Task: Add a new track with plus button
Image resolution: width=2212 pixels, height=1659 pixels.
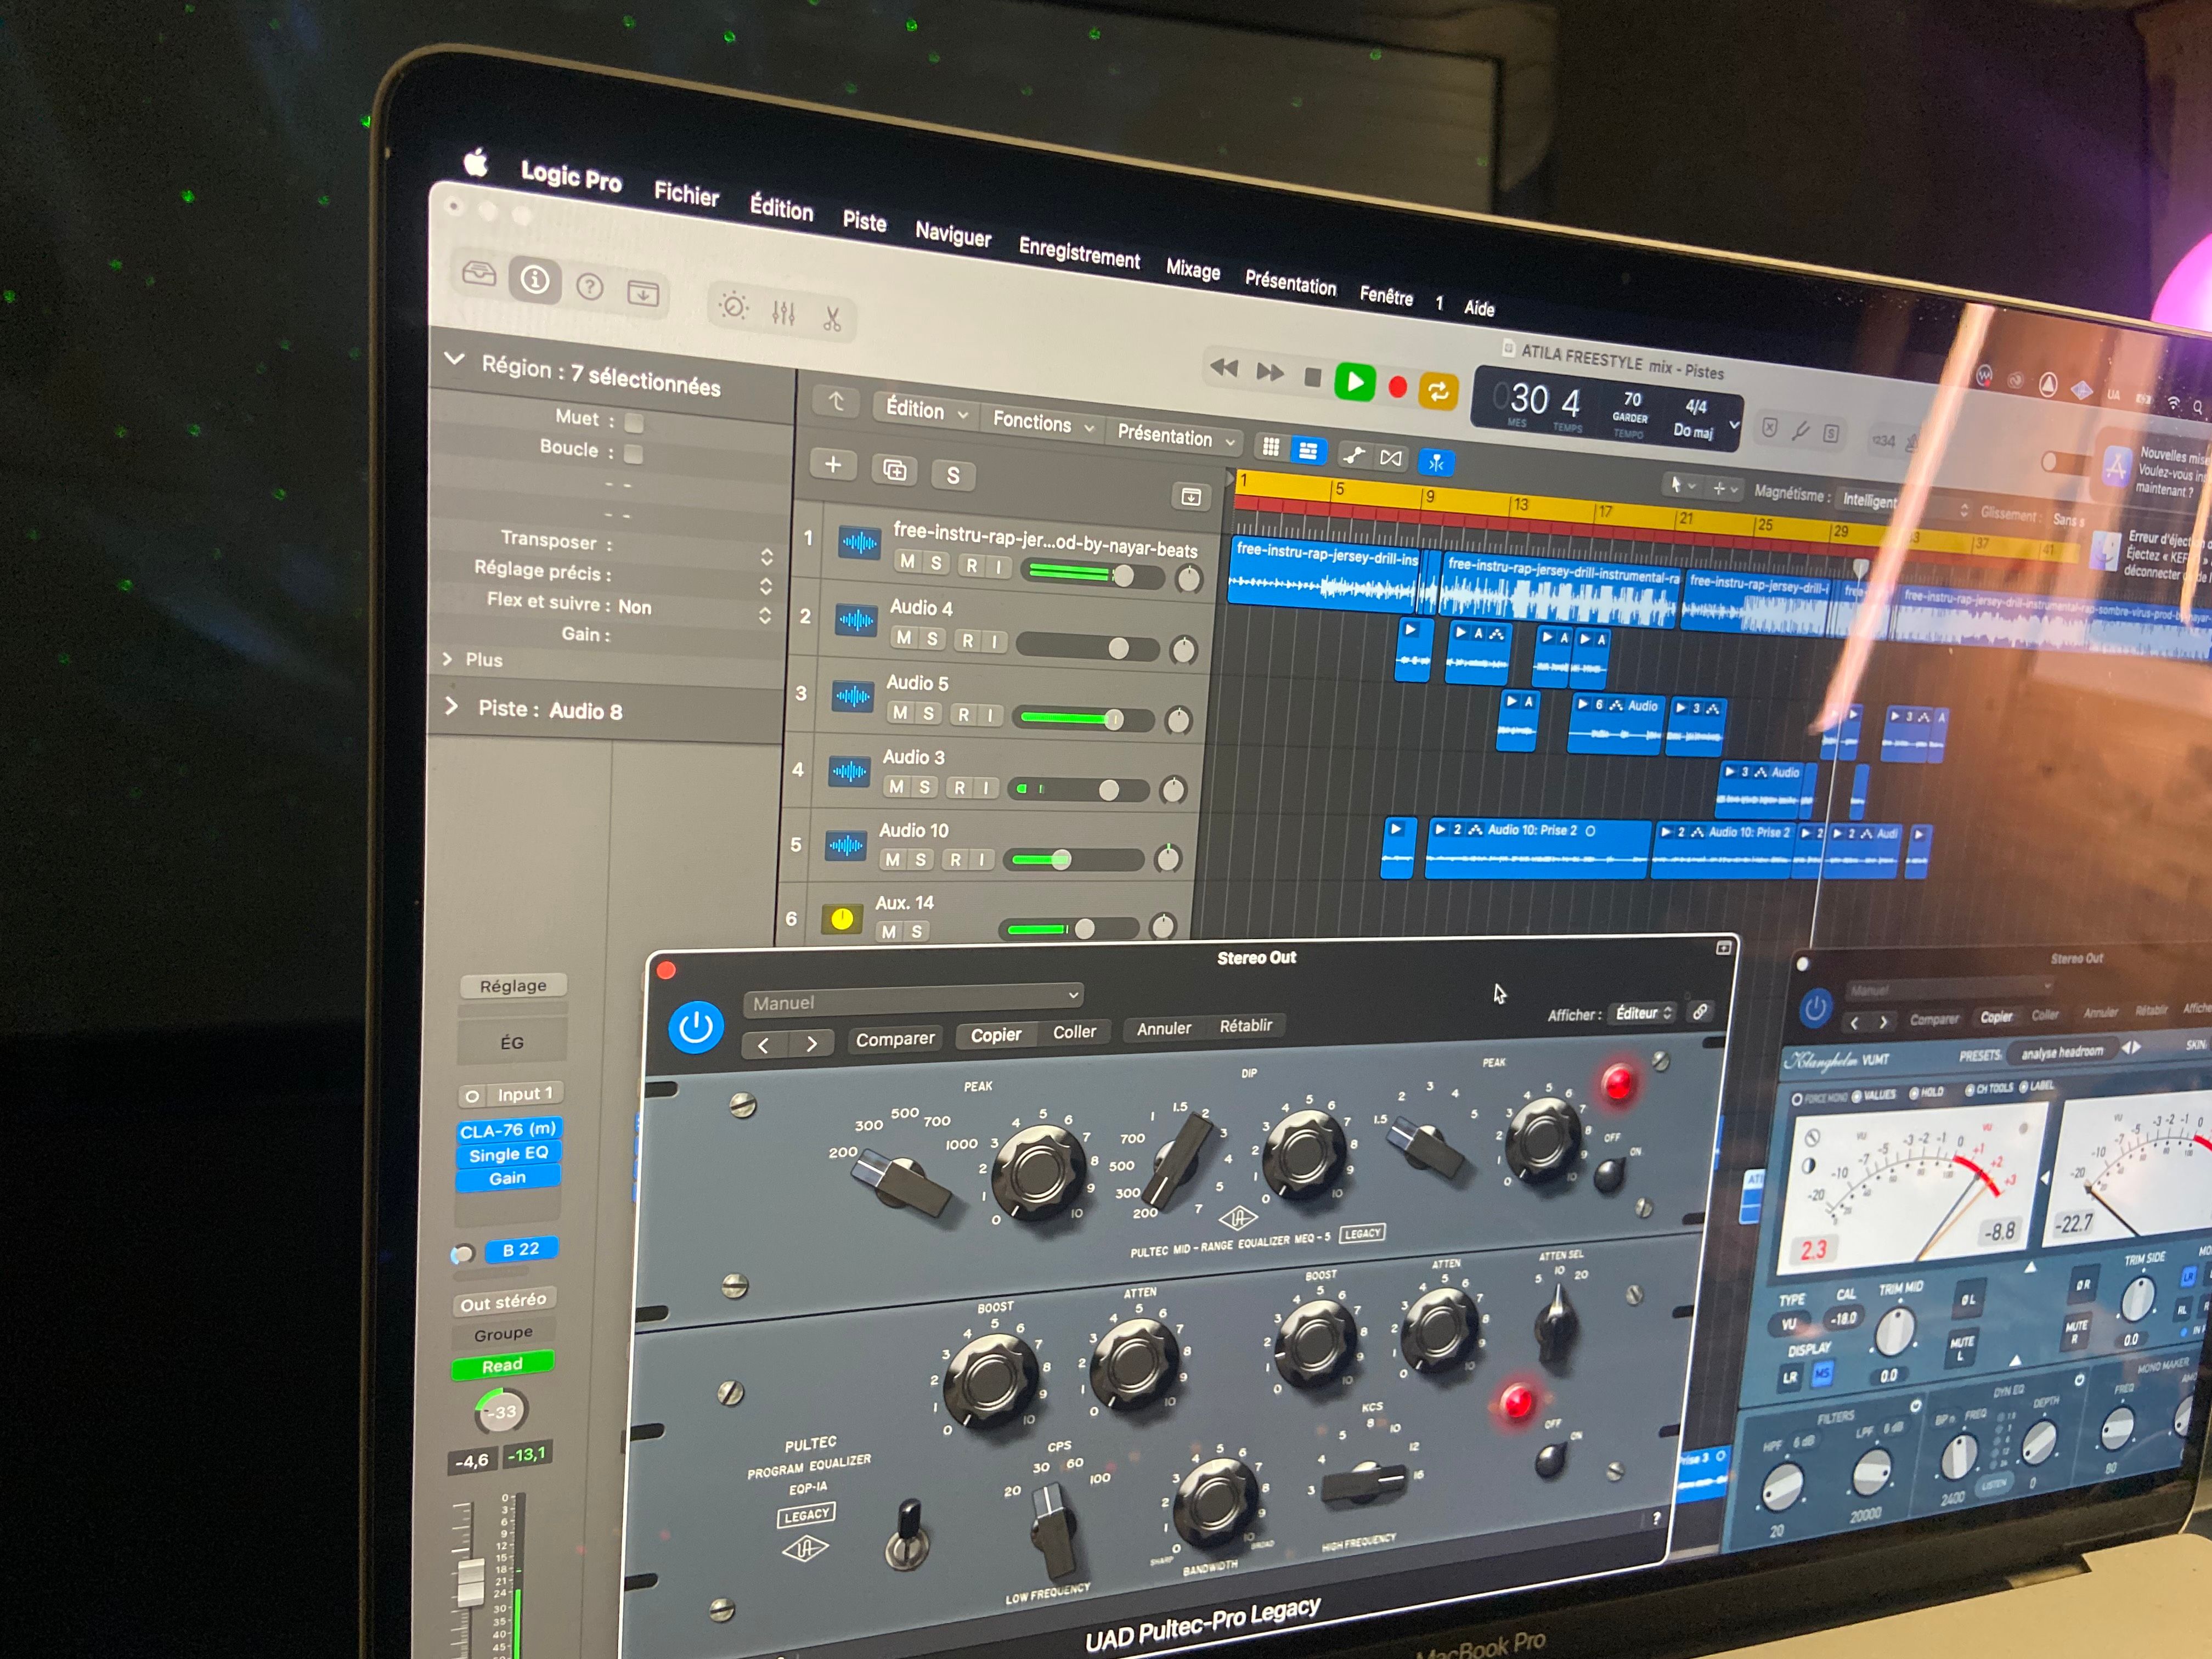Action: [832, 464]
